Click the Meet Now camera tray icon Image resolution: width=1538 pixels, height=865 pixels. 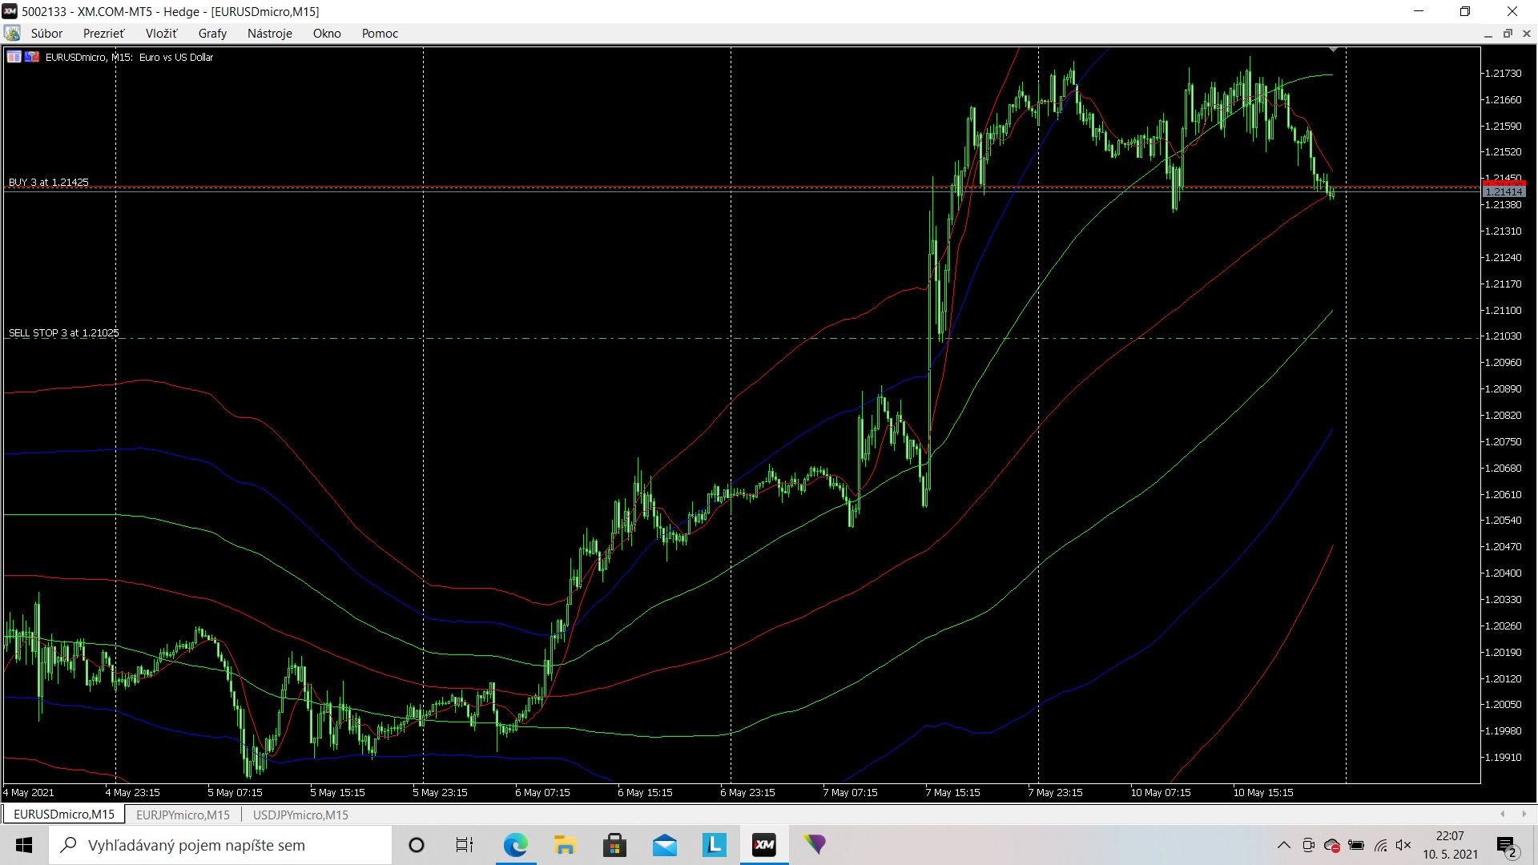(1309, 845)
